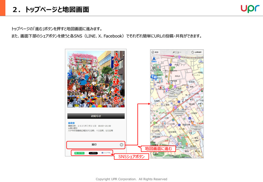The height and width of the screenshot is (182, 263).
Task: Click the Facebook シェアする button
Action: pyautogui.click(x=106, y=153)
